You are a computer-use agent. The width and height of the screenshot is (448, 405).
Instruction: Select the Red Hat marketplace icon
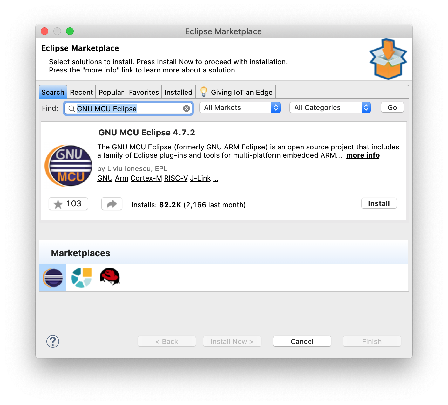tap(110, 277)
